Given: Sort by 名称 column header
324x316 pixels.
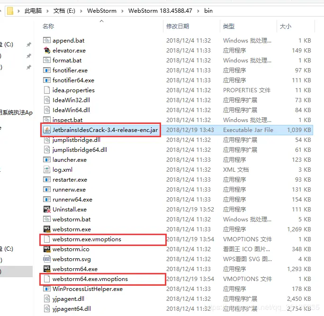Looking at the screenshot, I should [48, 26].
